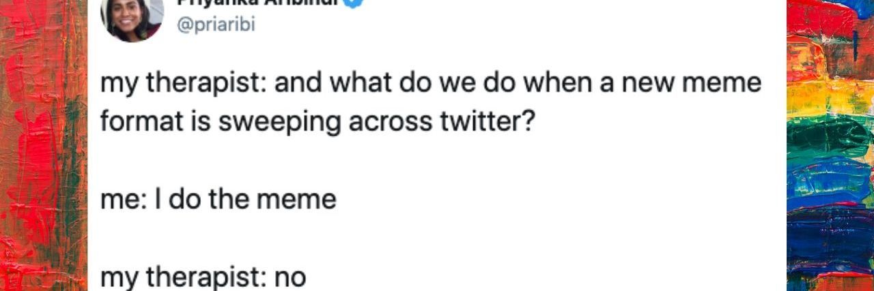Click the text 'my therapist: no'
874x291 pixels.
point(203,278)
